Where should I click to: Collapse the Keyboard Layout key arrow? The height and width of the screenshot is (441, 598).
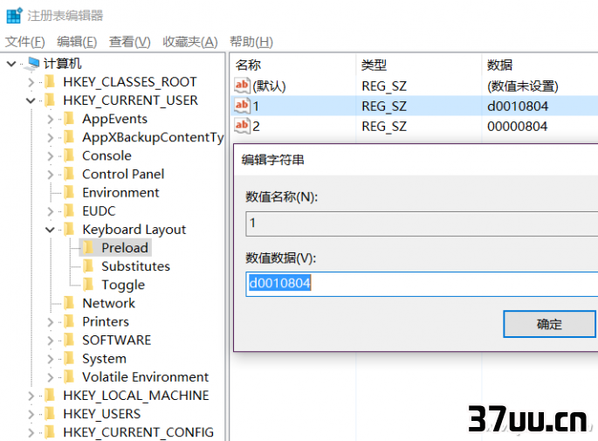coord(50,230)
